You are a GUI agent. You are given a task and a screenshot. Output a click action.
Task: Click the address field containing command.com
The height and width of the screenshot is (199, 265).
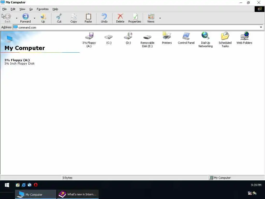138,27
